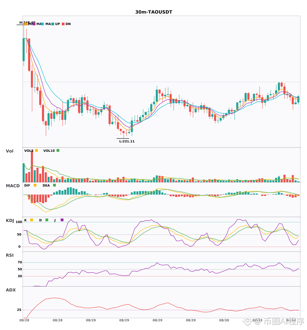The image size is (307, 330).
Task: Click the KDJ panel label
Action: coord(10,221)
